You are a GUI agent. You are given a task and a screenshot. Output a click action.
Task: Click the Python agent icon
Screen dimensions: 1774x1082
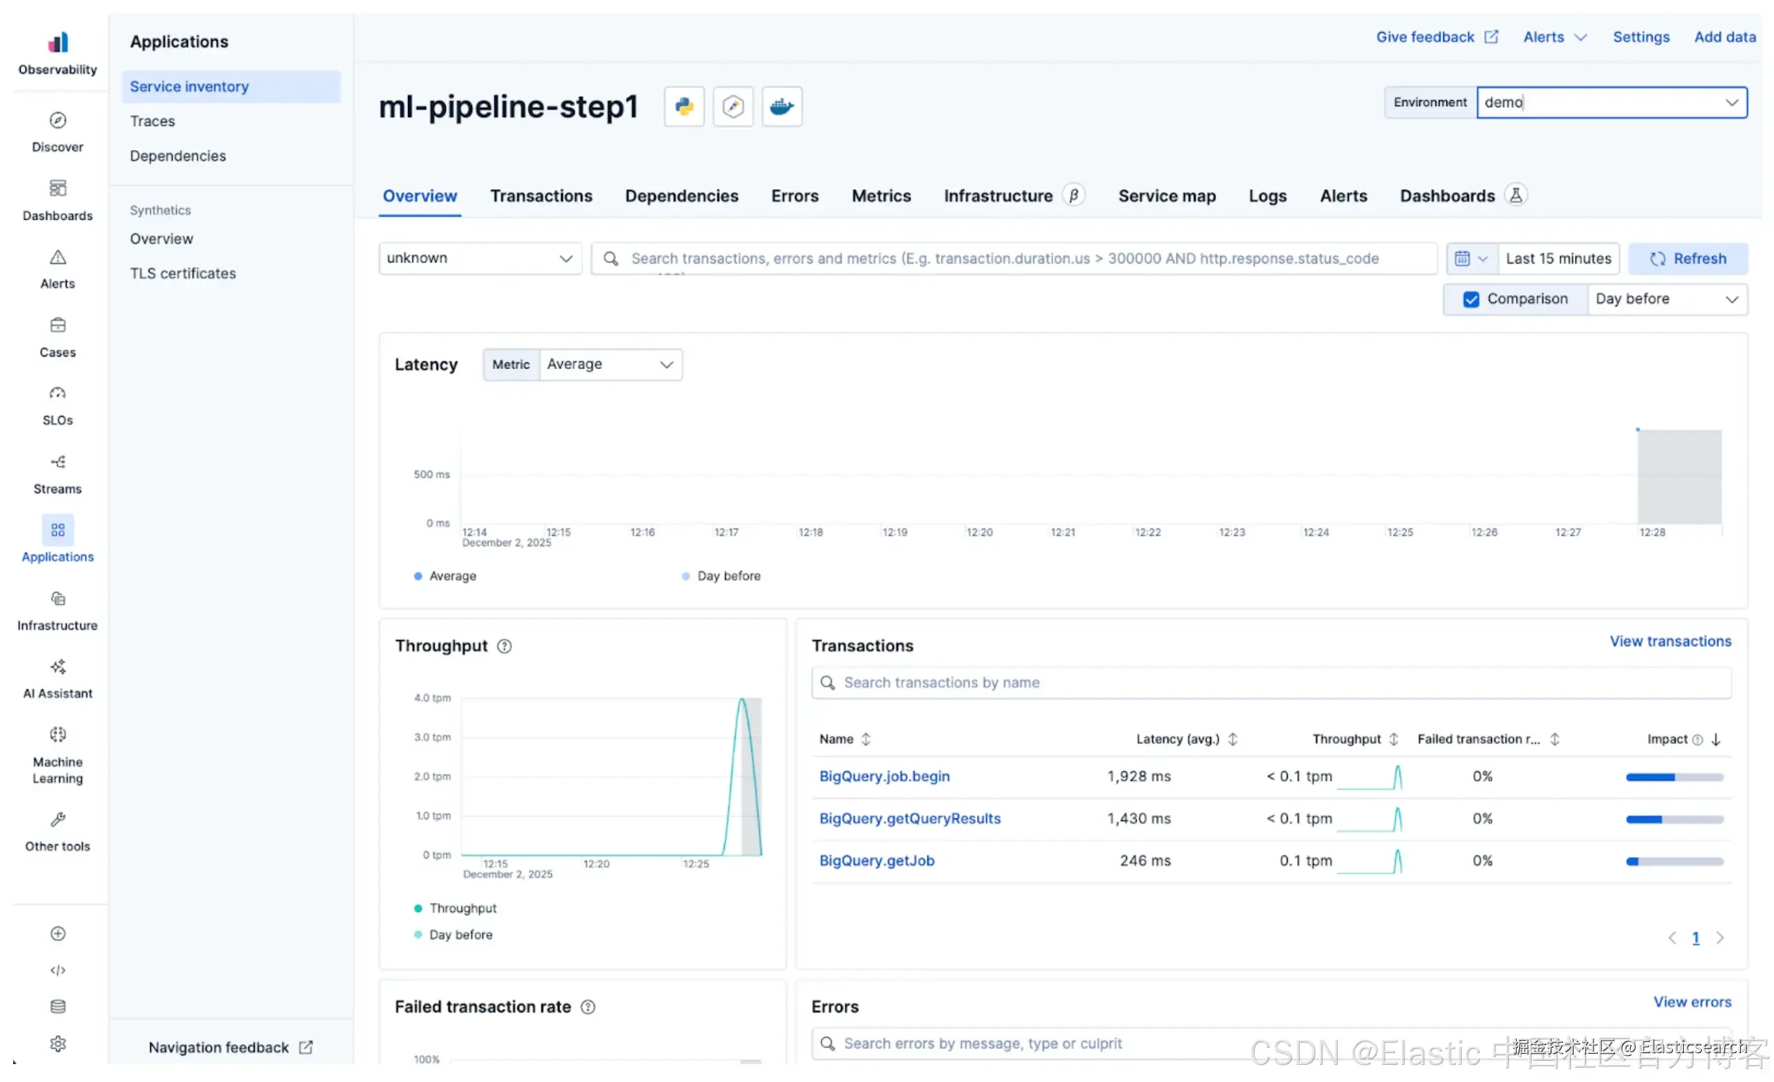point(683,107)
